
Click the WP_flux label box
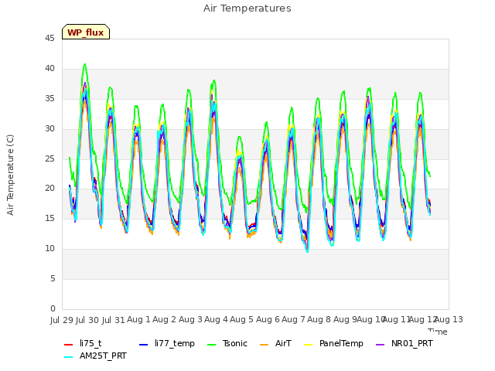pyautogui.click(x=86, y=32)
